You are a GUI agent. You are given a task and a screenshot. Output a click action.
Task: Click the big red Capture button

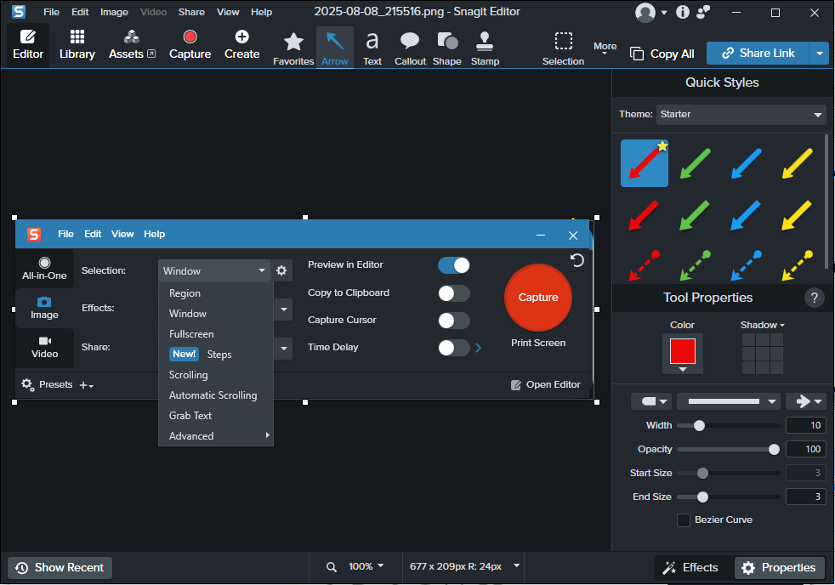click(x=538, y=298)
